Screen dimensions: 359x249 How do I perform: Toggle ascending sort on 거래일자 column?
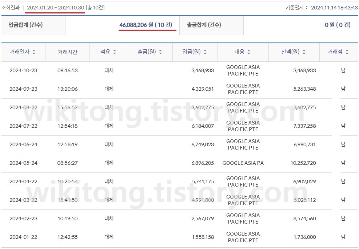[34, 52]
